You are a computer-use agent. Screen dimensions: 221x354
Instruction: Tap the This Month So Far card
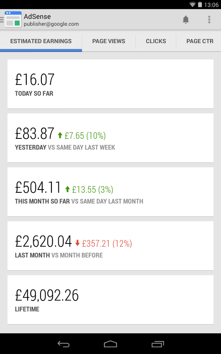pos(110,192)
